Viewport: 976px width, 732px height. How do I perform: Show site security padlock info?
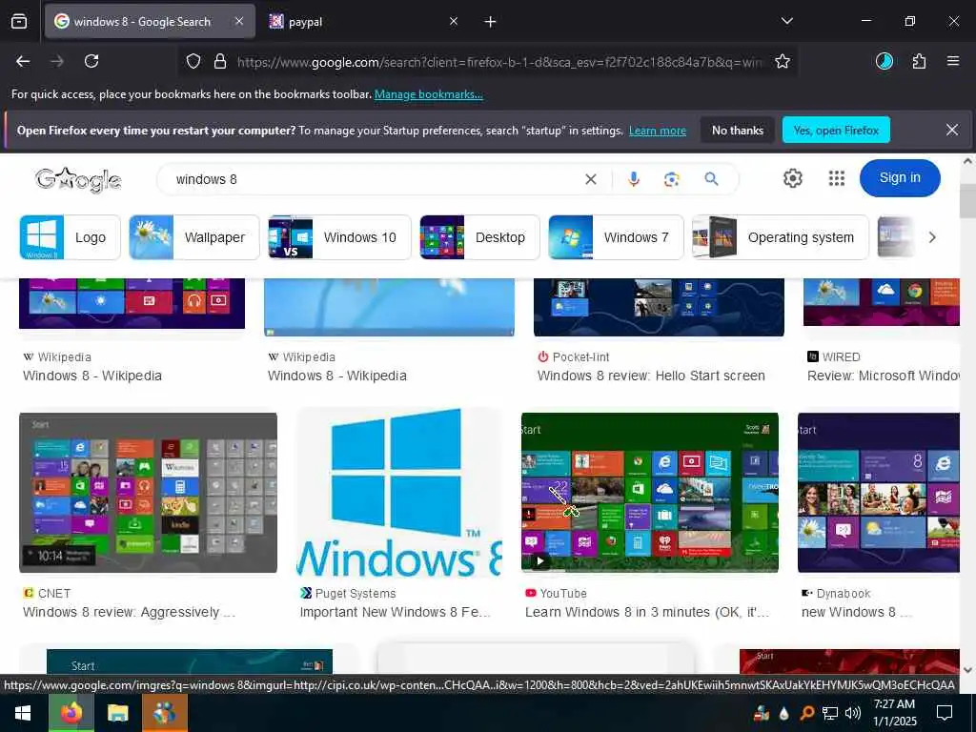220,62
